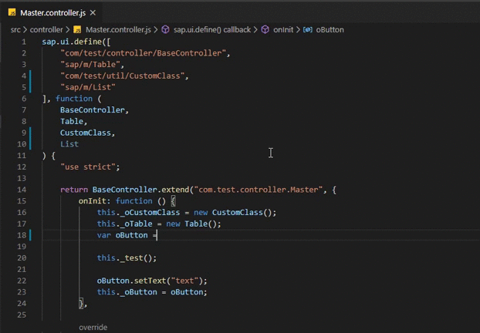Click this._oButton on line 23
480x333 pixels.
pyautogui.click(x=127, y=292)
